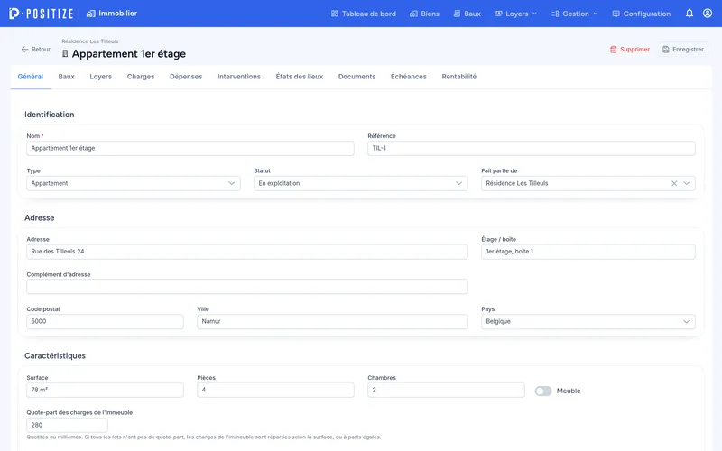This screenshot has width=722, height=451.
Task: Open the Échéances tab
Action: click(409, 77)
